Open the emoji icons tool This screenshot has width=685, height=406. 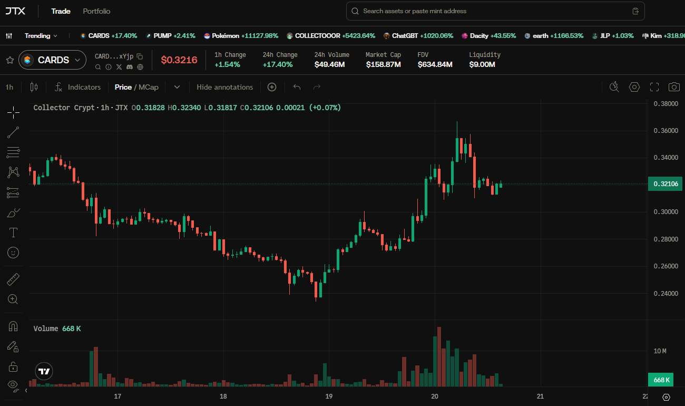(x=13, y=253)
